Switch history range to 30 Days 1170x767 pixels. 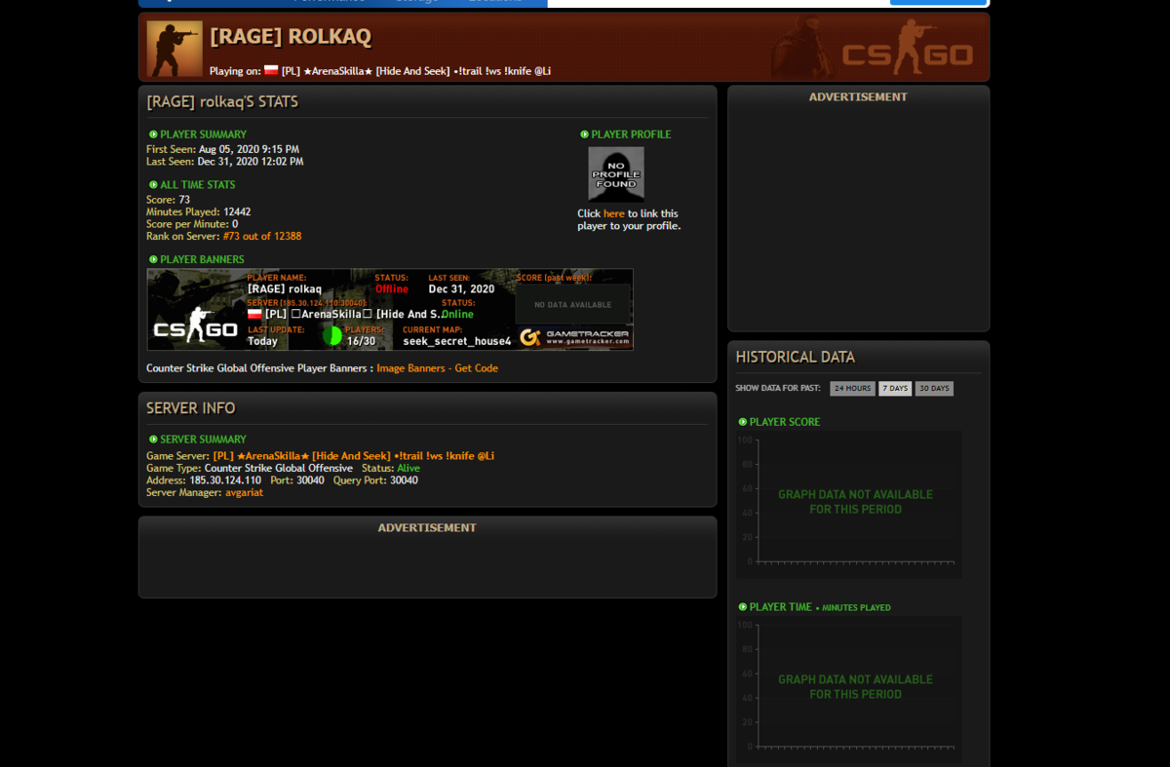click(x=934, y=388)
